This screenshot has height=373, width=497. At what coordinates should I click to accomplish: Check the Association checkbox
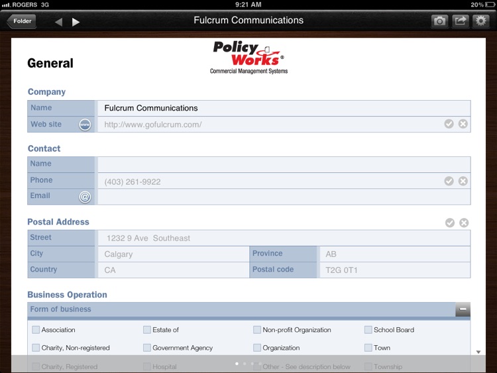click(36, 330)
